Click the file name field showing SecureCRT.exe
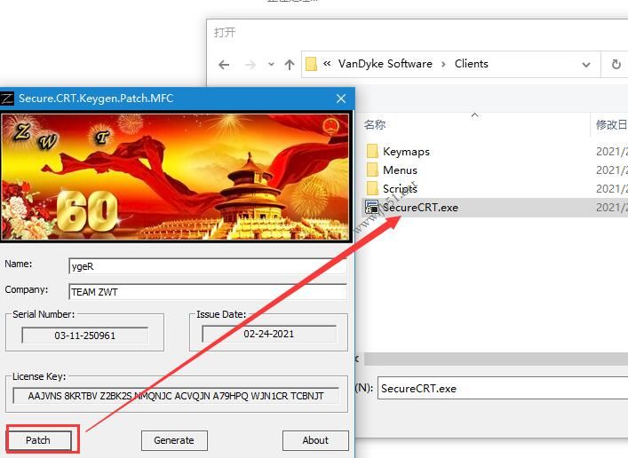The width and height of the screenshot is (628, 458). [x=503, y=389]
